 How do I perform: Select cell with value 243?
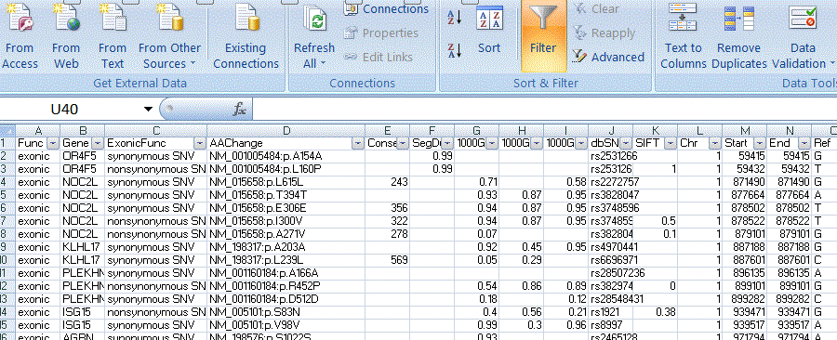[388, 182]
